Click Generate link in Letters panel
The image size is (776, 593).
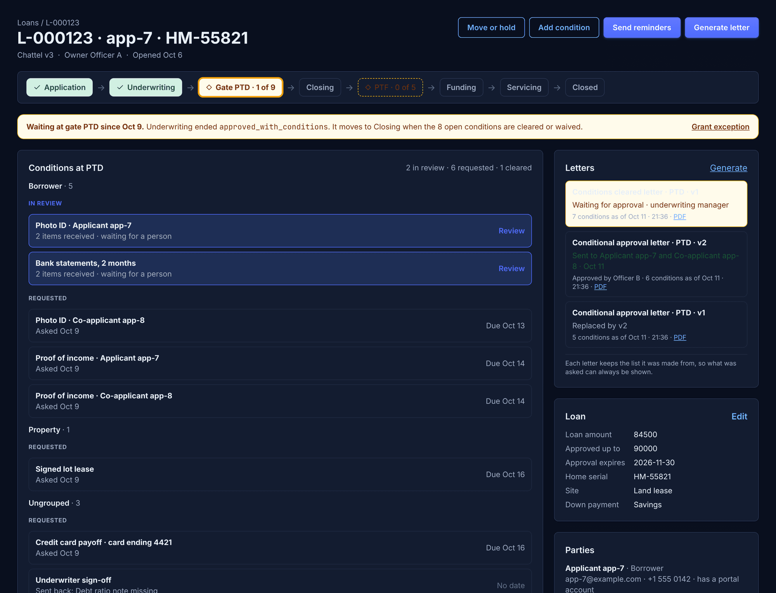tap(728, 168)
